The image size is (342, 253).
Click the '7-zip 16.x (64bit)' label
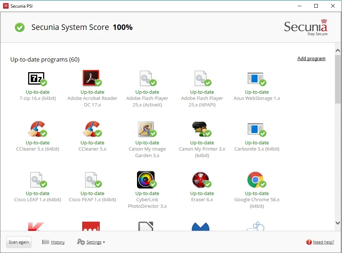38,98
